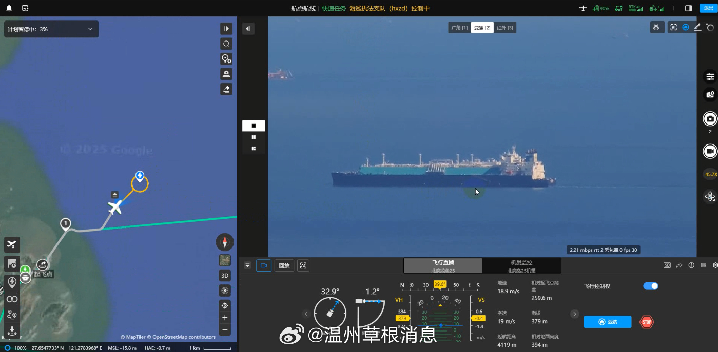Toggle the 飞行控制权 flight control switch
Viewport: 718px width, 352px height.
click(x=651, y=286)
